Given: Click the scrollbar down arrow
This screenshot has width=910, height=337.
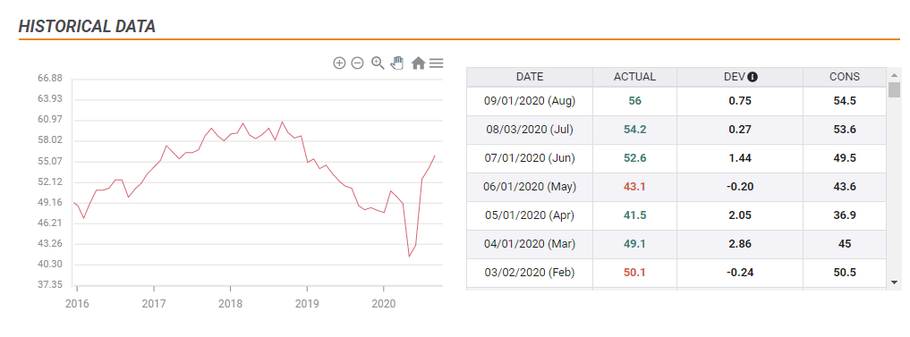Looking at the screenshot, I should pos(894,282).
